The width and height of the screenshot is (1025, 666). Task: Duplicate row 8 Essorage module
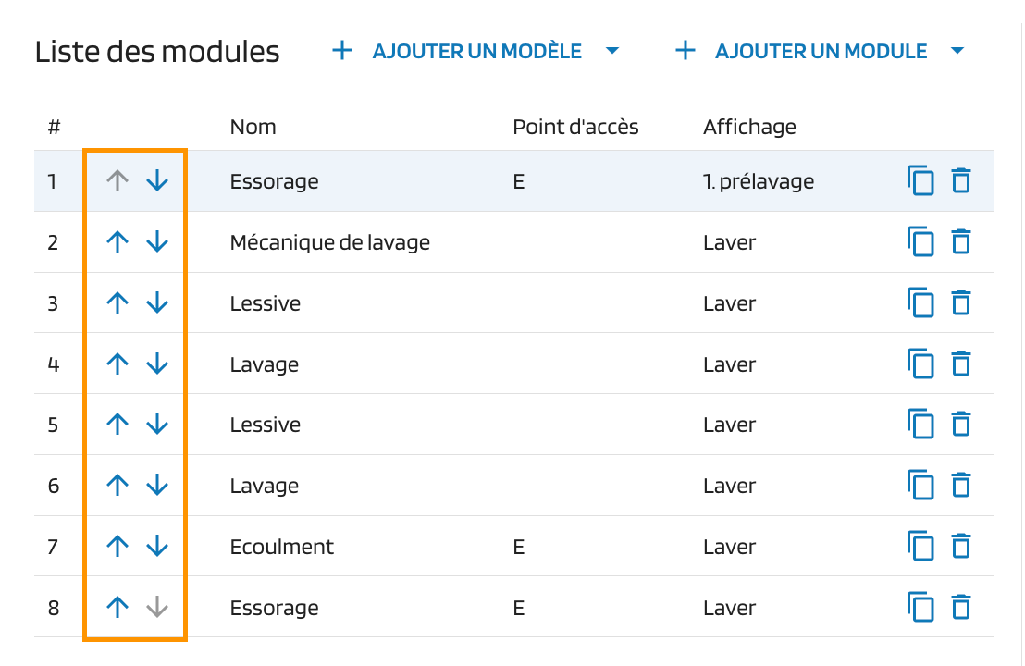[x=921, y=608]
